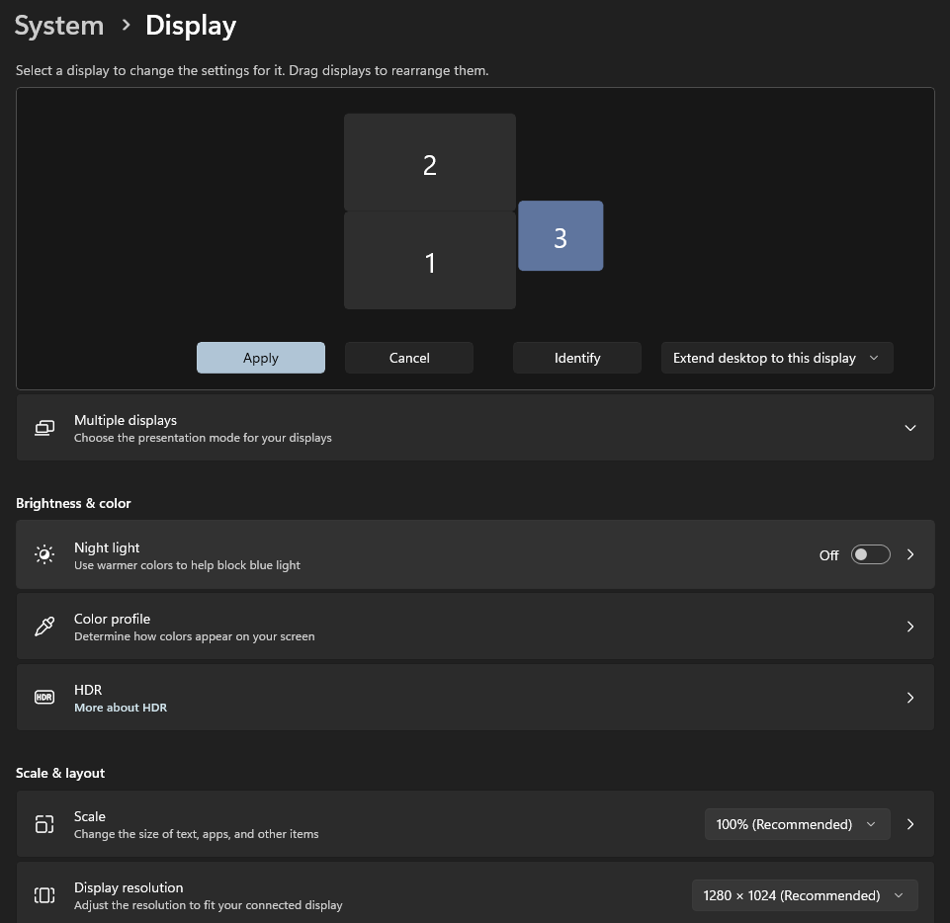Click the Scale icon
Screen dimensions: 950x923
44,824
